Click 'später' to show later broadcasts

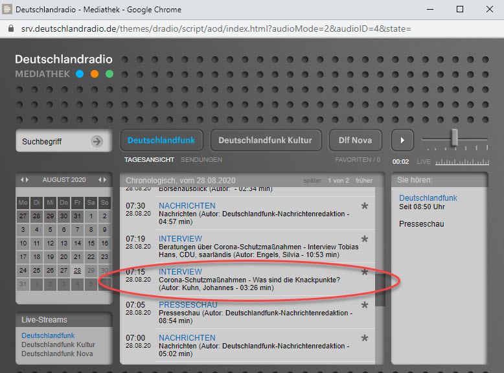312,180
